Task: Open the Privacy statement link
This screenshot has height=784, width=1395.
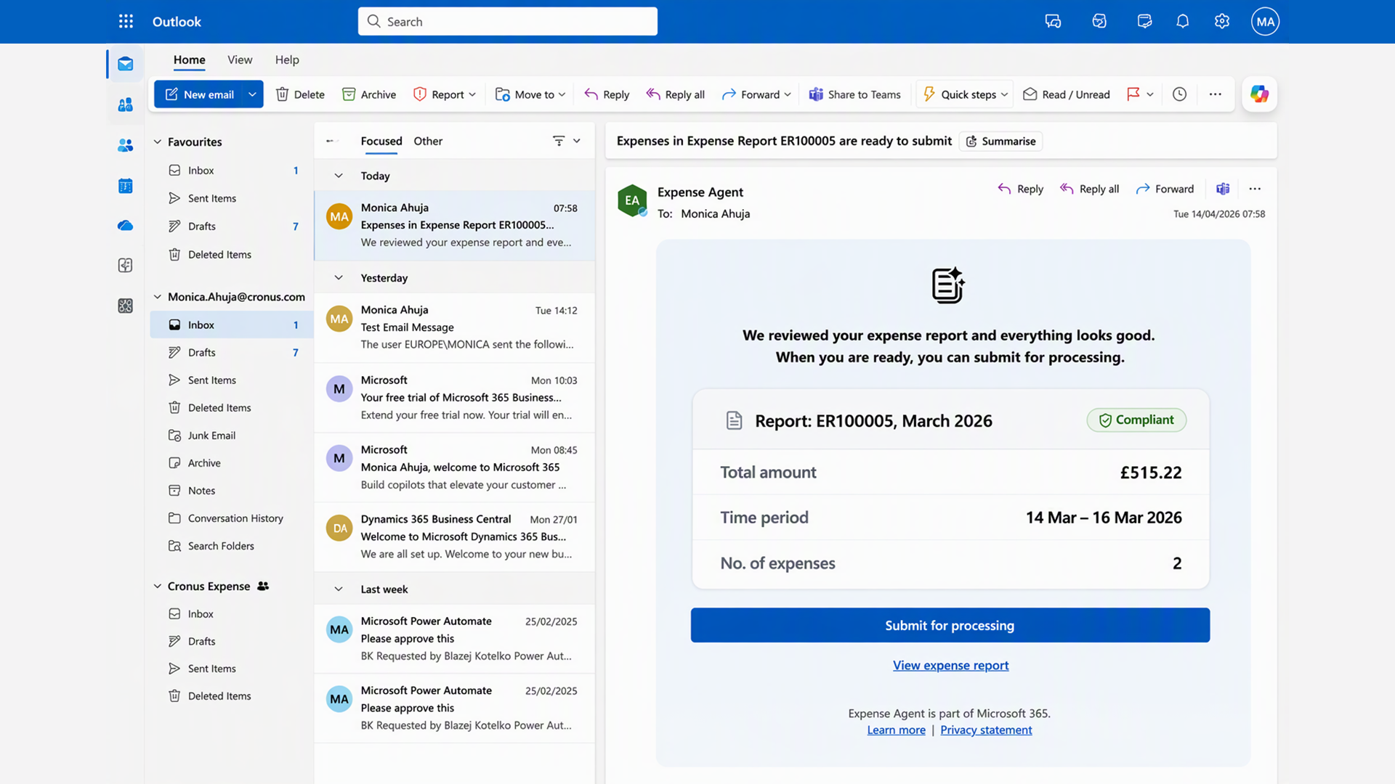Action: click(986, 730)
